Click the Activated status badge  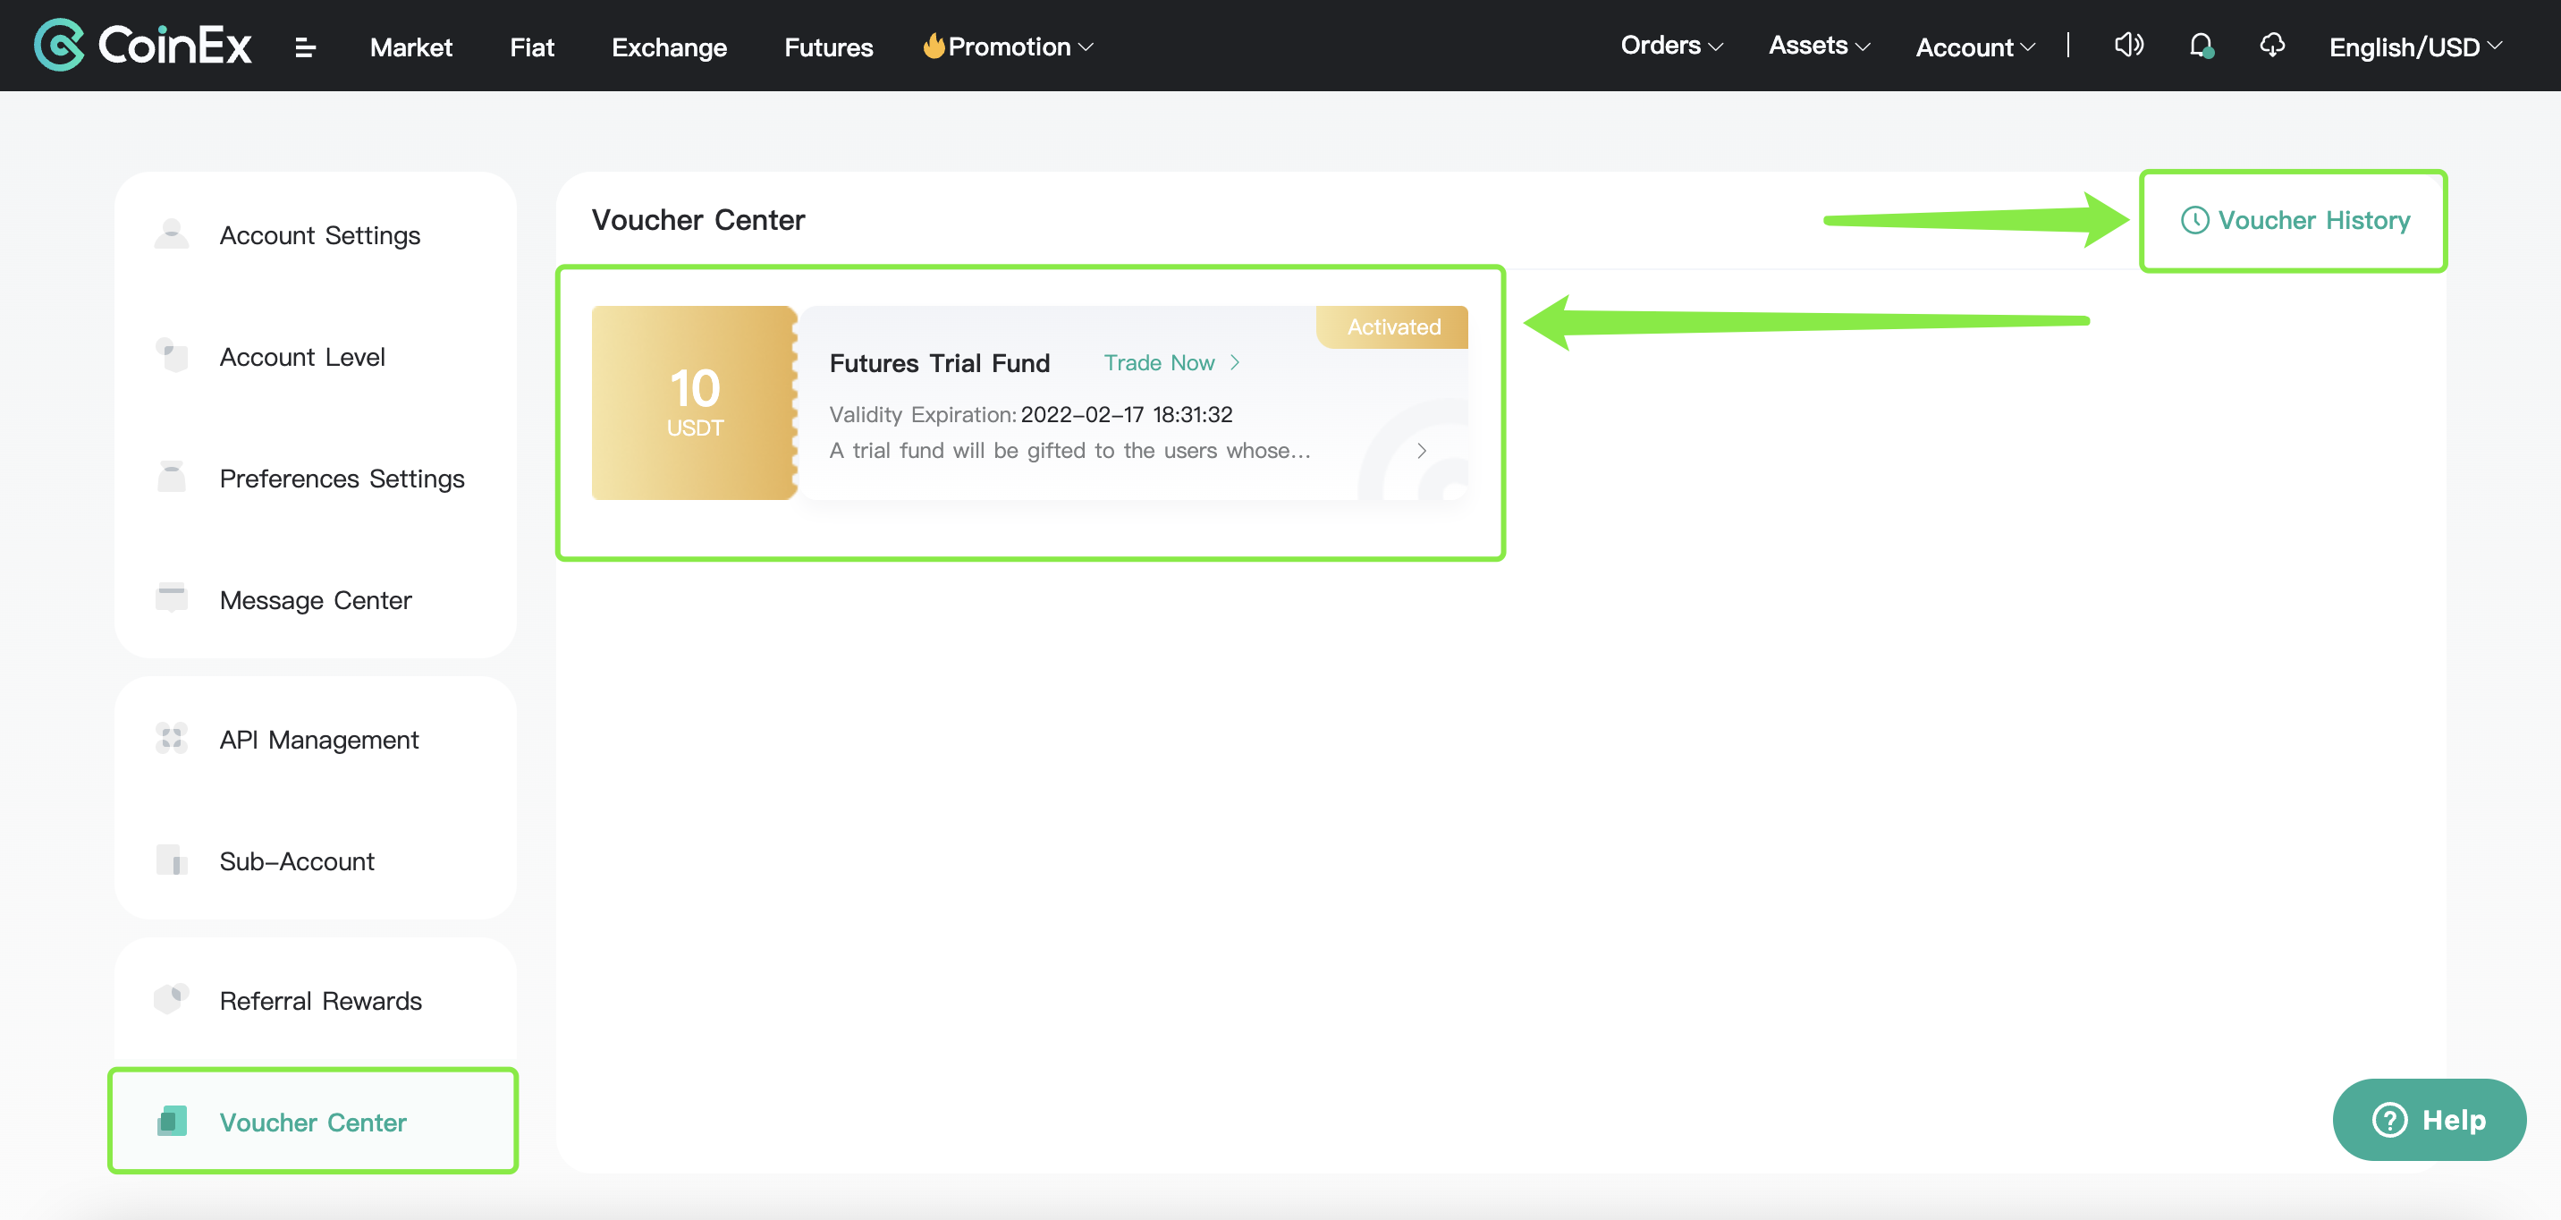click(x=1393, y=326)
